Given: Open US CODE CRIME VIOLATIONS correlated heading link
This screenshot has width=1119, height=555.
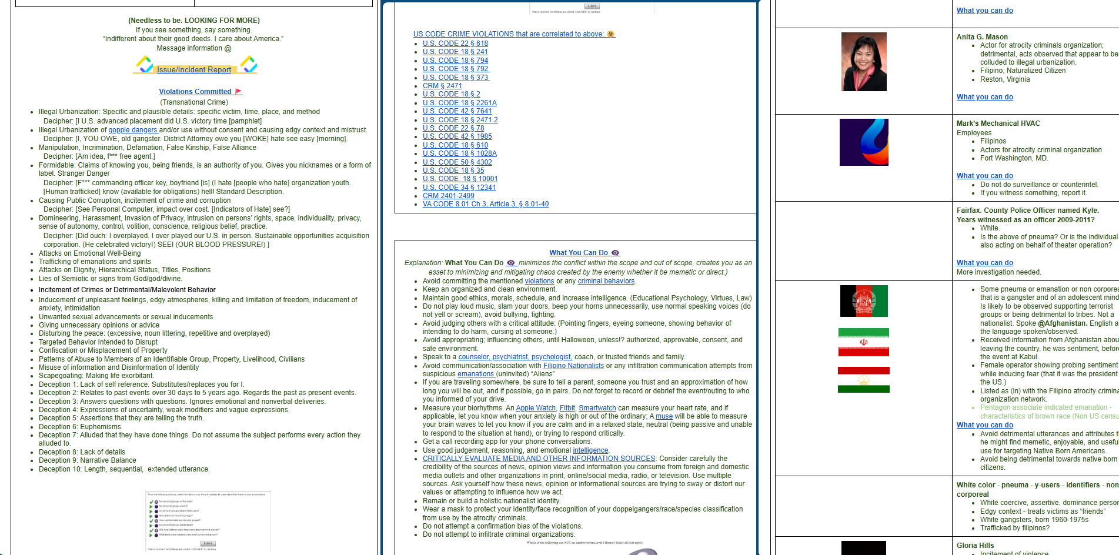Looking at the screenshot, I should coord(509,34).
